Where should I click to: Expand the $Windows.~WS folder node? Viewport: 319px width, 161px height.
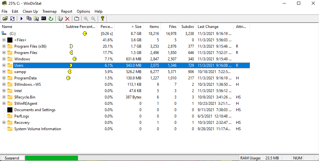tap(4, 84)
